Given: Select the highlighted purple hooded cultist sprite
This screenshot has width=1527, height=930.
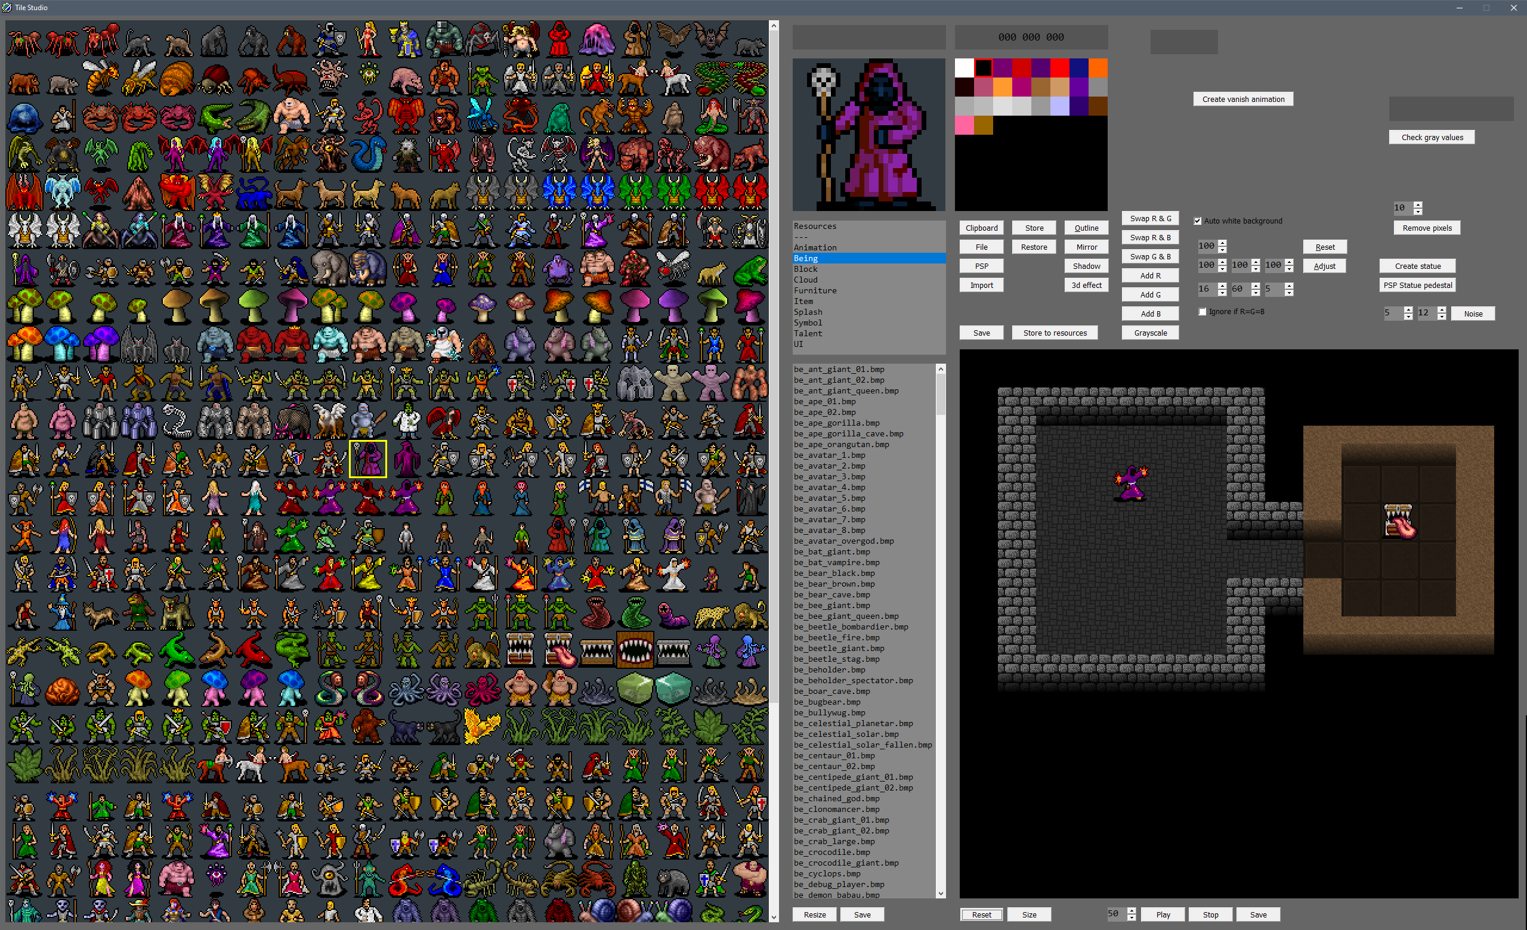Looking at the screenshot, I should (367, 459).
